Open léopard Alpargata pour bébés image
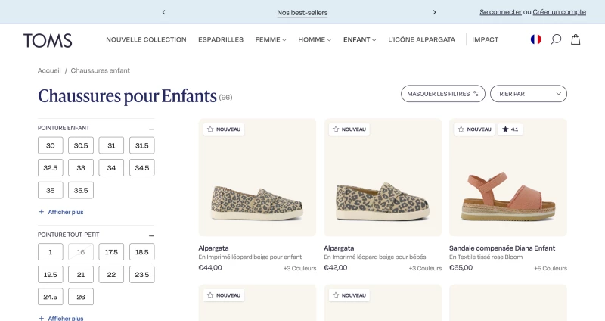Screen dimensions: 605x321 click(383, 177)
